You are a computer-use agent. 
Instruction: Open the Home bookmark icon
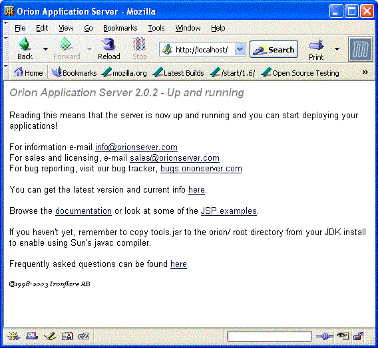click(x=19, y=72)
